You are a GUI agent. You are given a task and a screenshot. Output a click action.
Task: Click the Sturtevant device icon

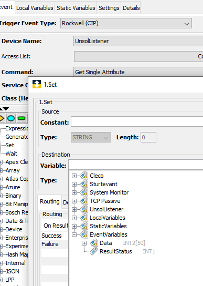pos(84,184)
